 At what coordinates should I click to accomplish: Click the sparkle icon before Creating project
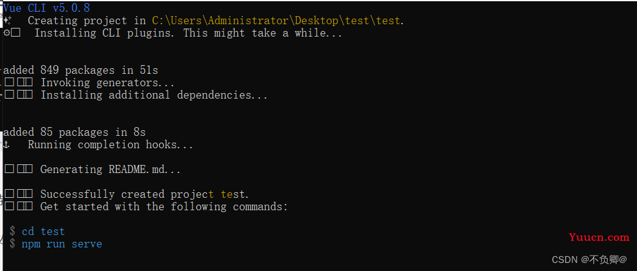coord(7,19)
